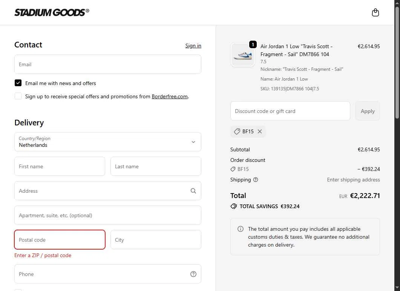This screenshot has width=400, height=291.
Task: Click the Stadium Goods logo
Action: pyautogui.click(x=52, y=12)
